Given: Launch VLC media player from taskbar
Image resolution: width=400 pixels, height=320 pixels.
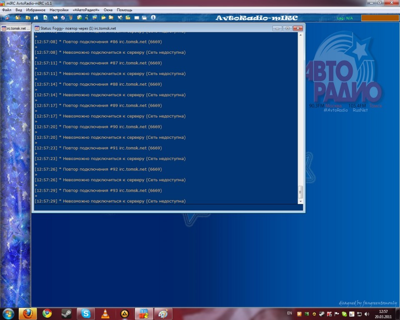Looking at the screenshot, I should 105,314.
